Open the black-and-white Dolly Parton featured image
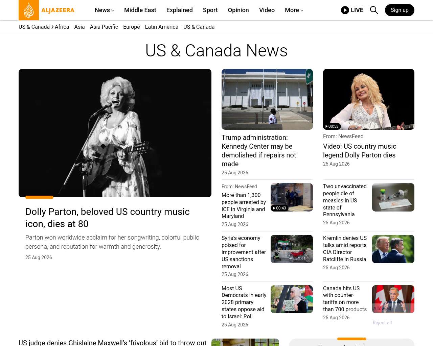The height and width of the screenshot is (346, 433). click(x=115, y=133)
